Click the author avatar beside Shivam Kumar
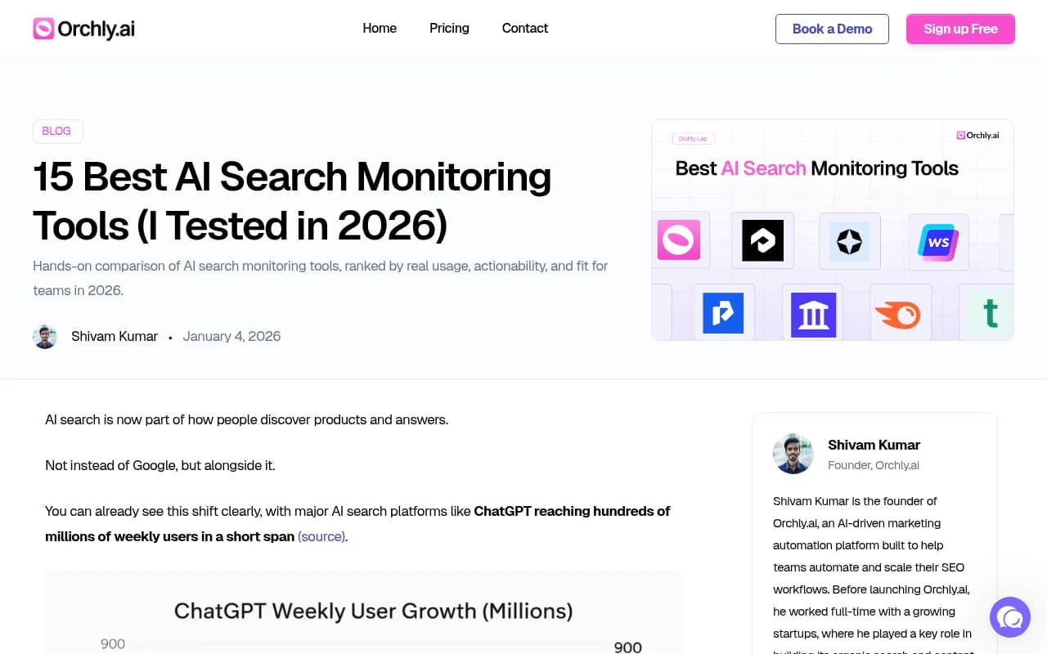 pos(45,336)
